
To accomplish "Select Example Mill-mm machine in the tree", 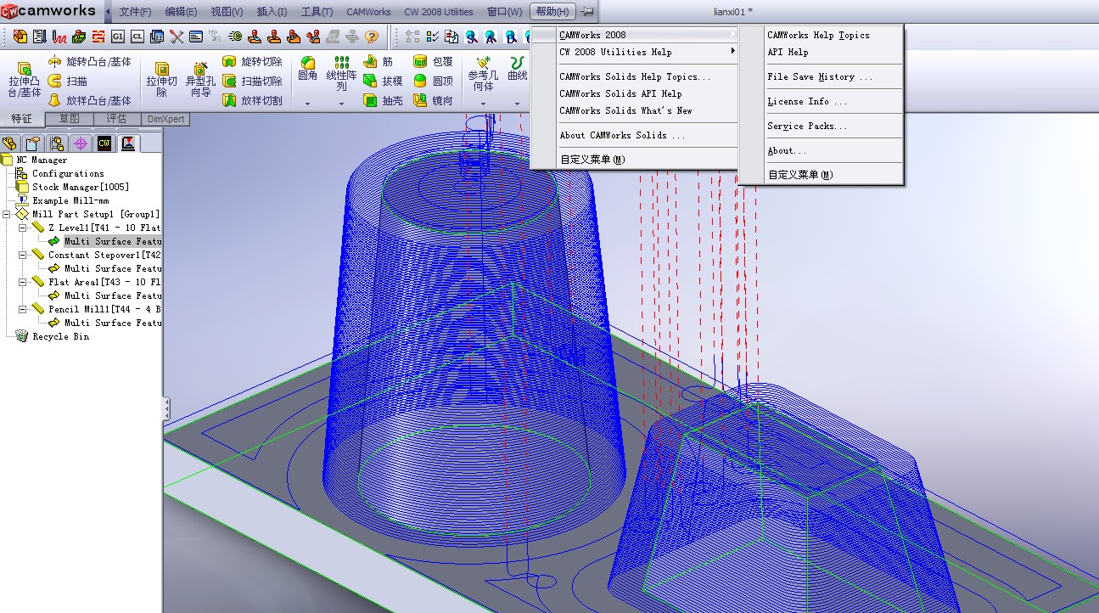I will (x=70, y=200).
